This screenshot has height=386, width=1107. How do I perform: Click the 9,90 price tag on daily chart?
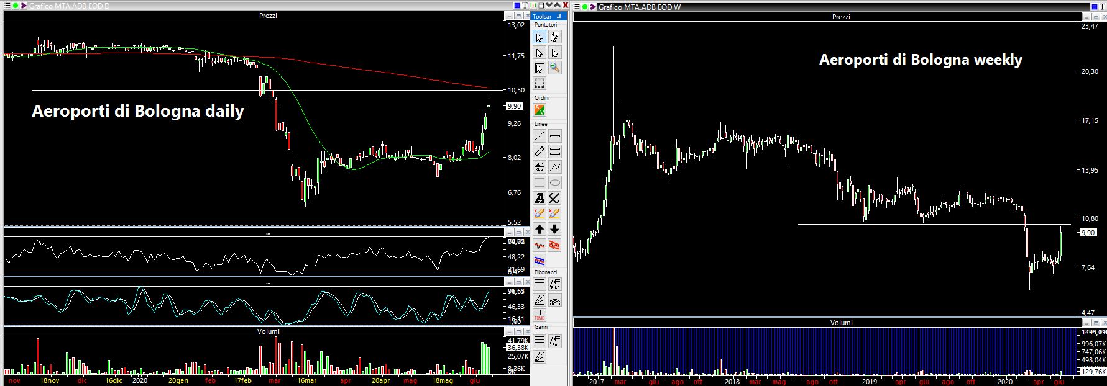pos(515,106)
